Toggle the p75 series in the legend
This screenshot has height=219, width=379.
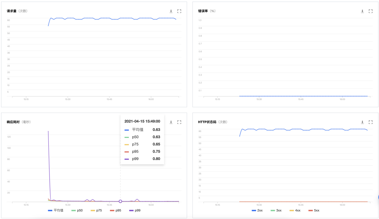[x=96, y=211]
